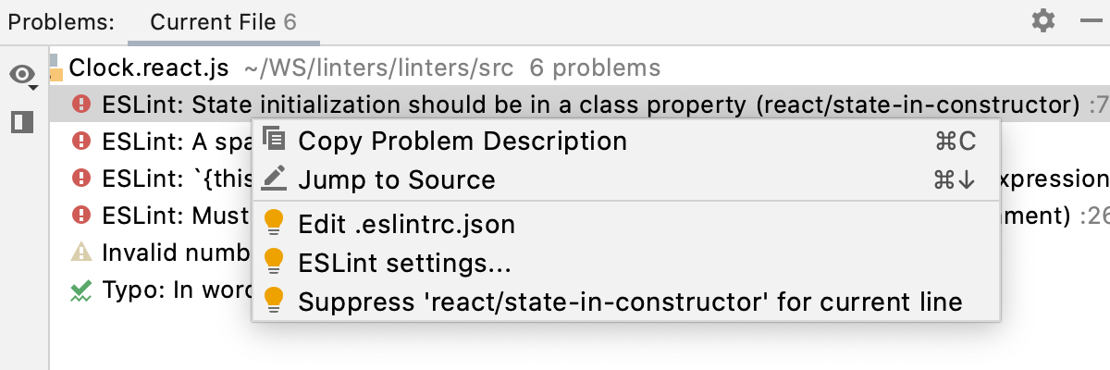Click the Jump to Source pencil icon
Image resolution: width=1110 pixels, height=370 pixels.
pyautogui.click(x=274, y=179)
